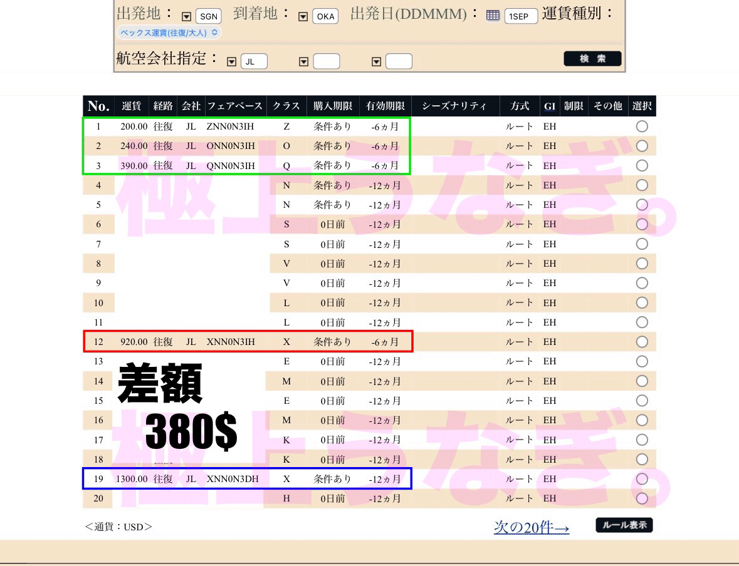Select the radio button for row 11
This screenshot has height=566, width=739.
pos(642,322)
